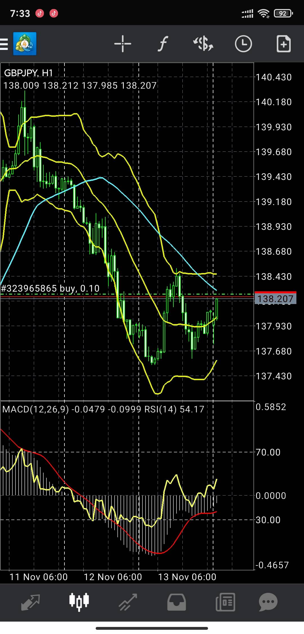The height and width of the screenshot is (634, 304).
Task: Tap the RSI(14) 54.17 label
Action: click(174, 409)
